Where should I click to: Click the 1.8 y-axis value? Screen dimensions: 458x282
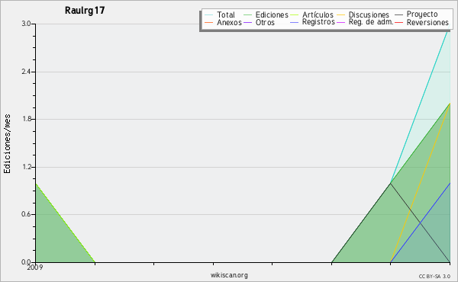26,119
